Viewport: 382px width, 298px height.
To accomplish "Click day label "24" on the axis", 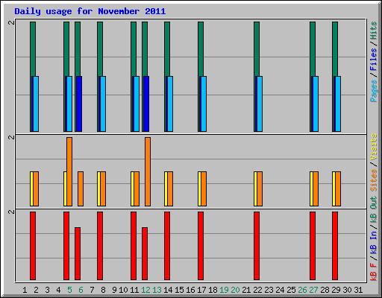I will click(x=280, y=290).
